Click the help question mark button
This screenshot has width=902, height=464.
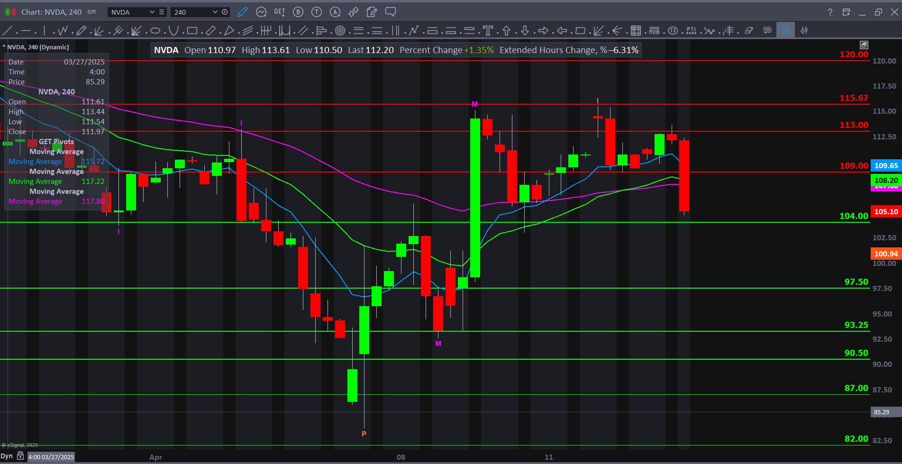pyautogui.click(x=830, y=12)
